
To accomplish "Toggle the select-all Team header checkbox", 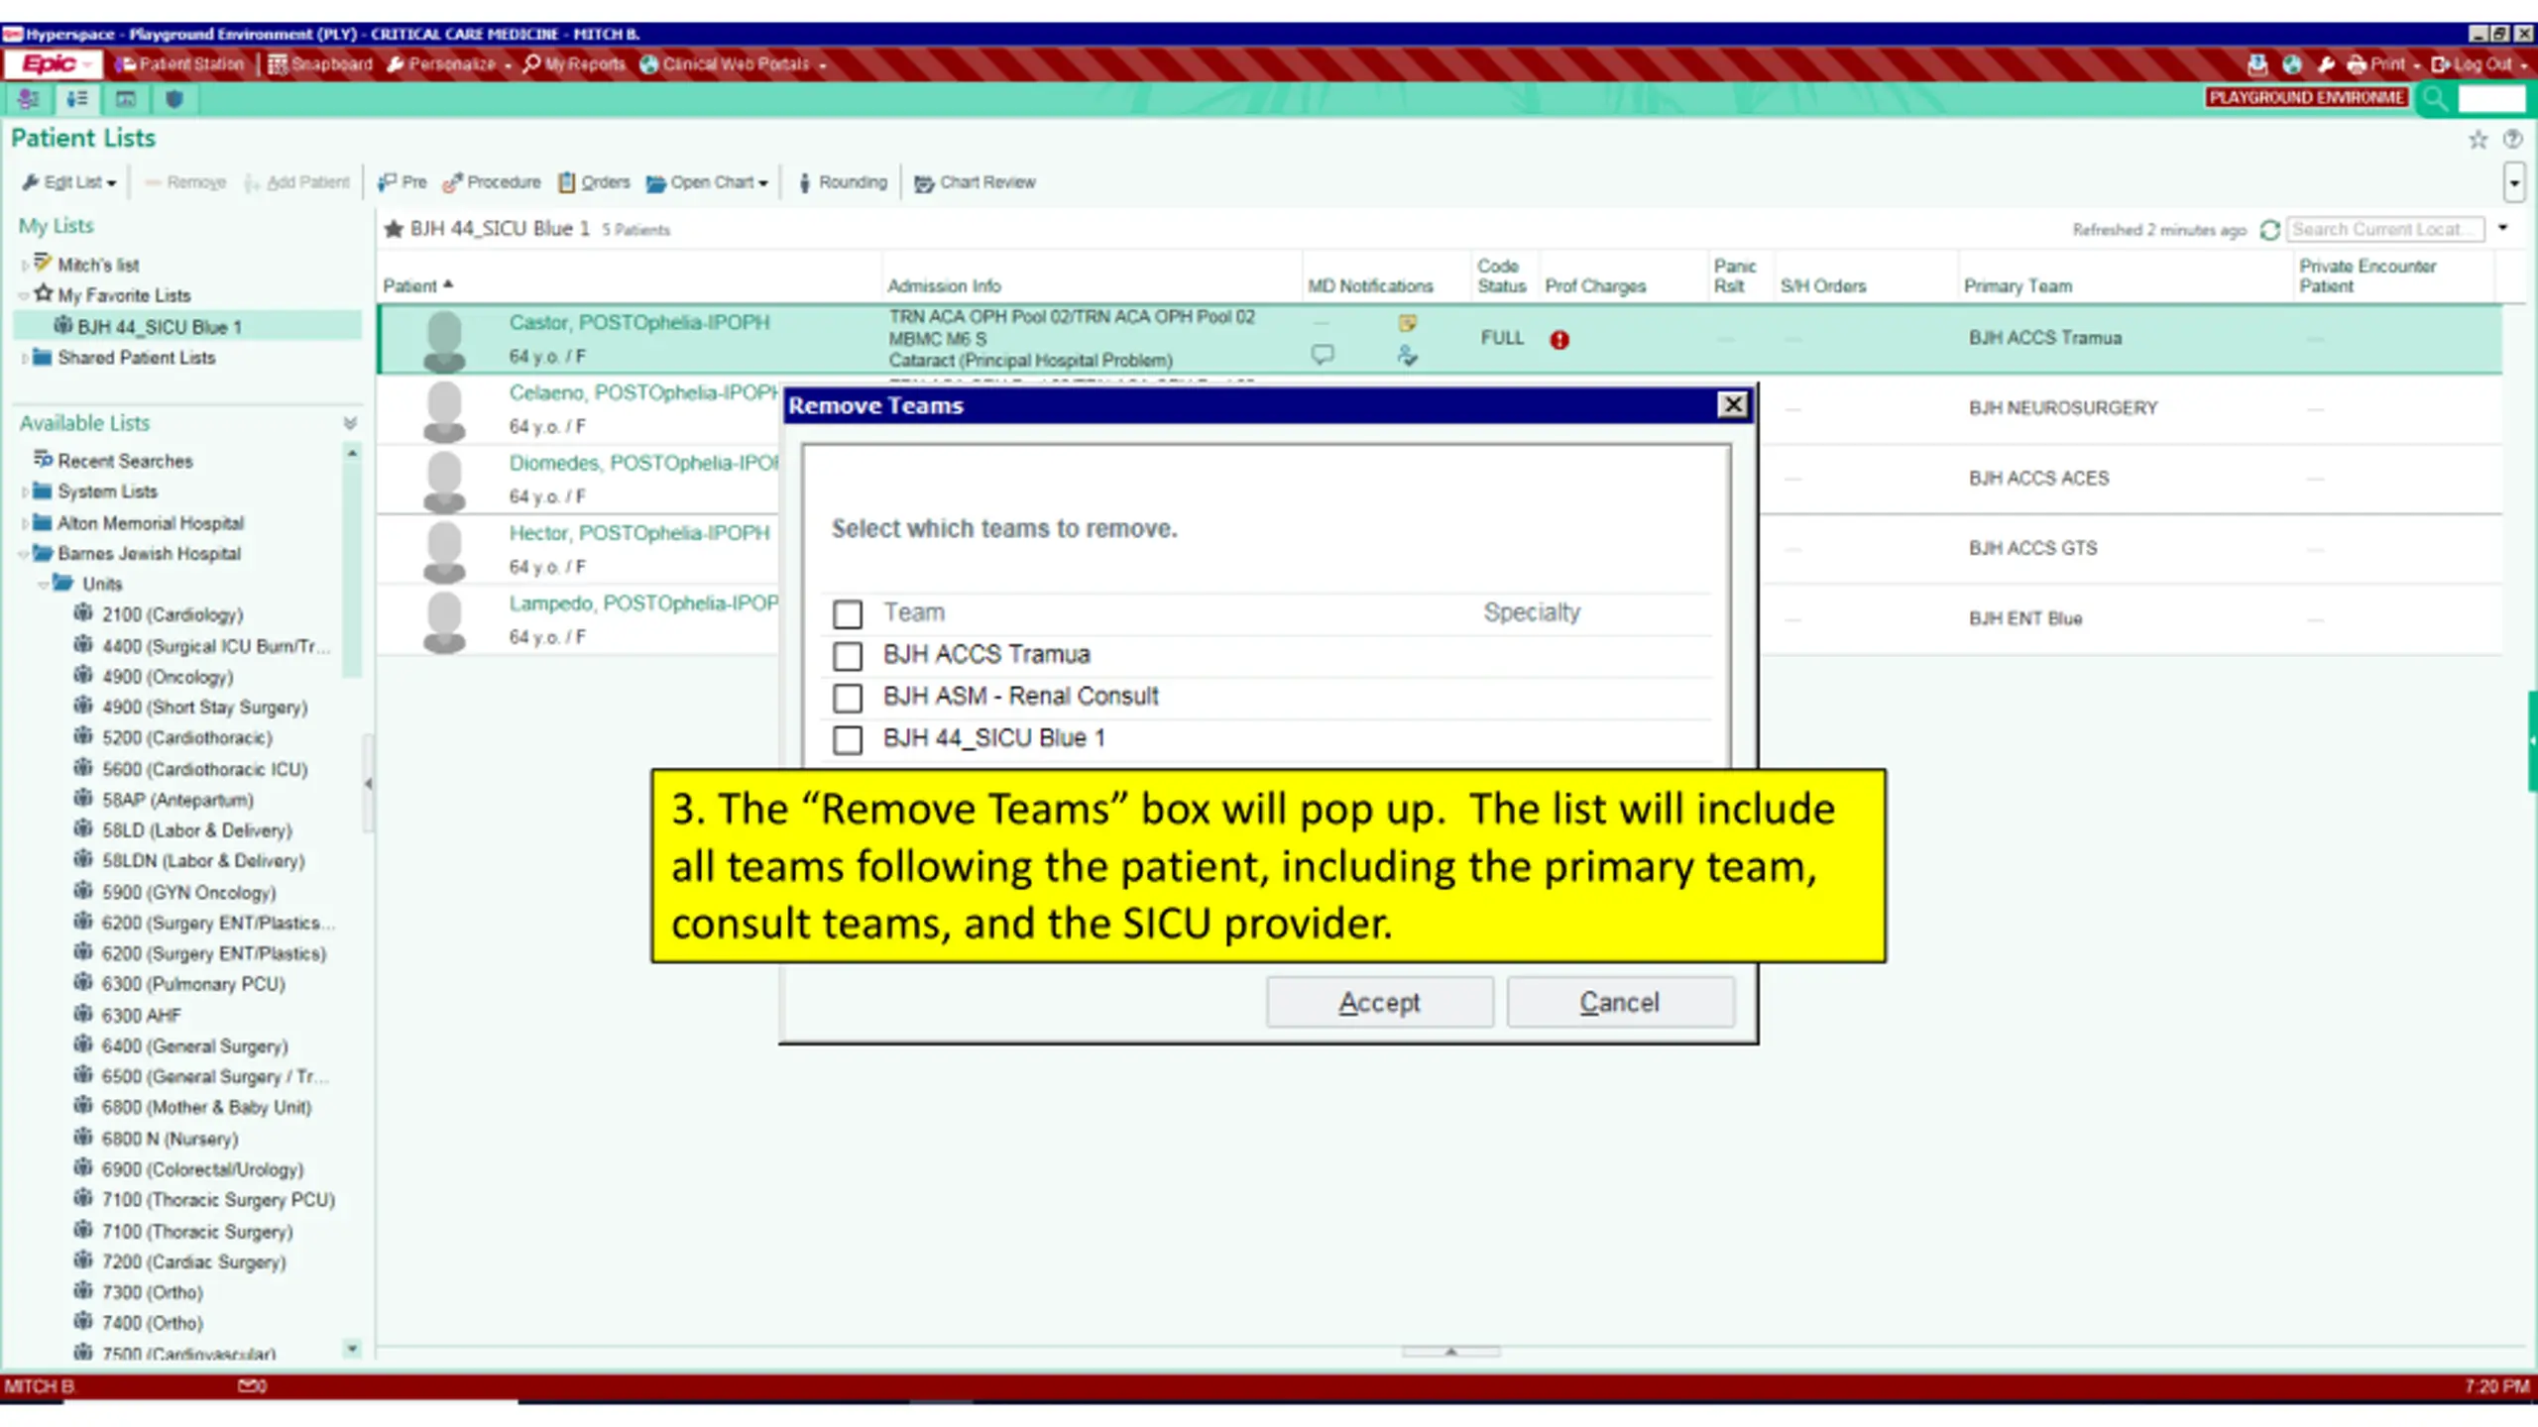I will (848, 614).
